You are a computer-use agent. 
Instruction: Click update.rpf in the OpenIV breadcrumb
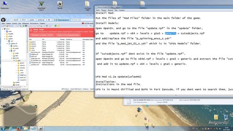41,20
